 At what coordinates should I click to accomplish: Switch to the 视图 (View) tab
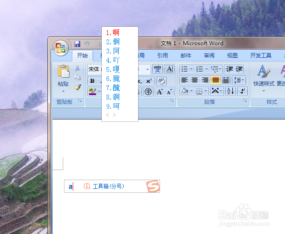232,55
